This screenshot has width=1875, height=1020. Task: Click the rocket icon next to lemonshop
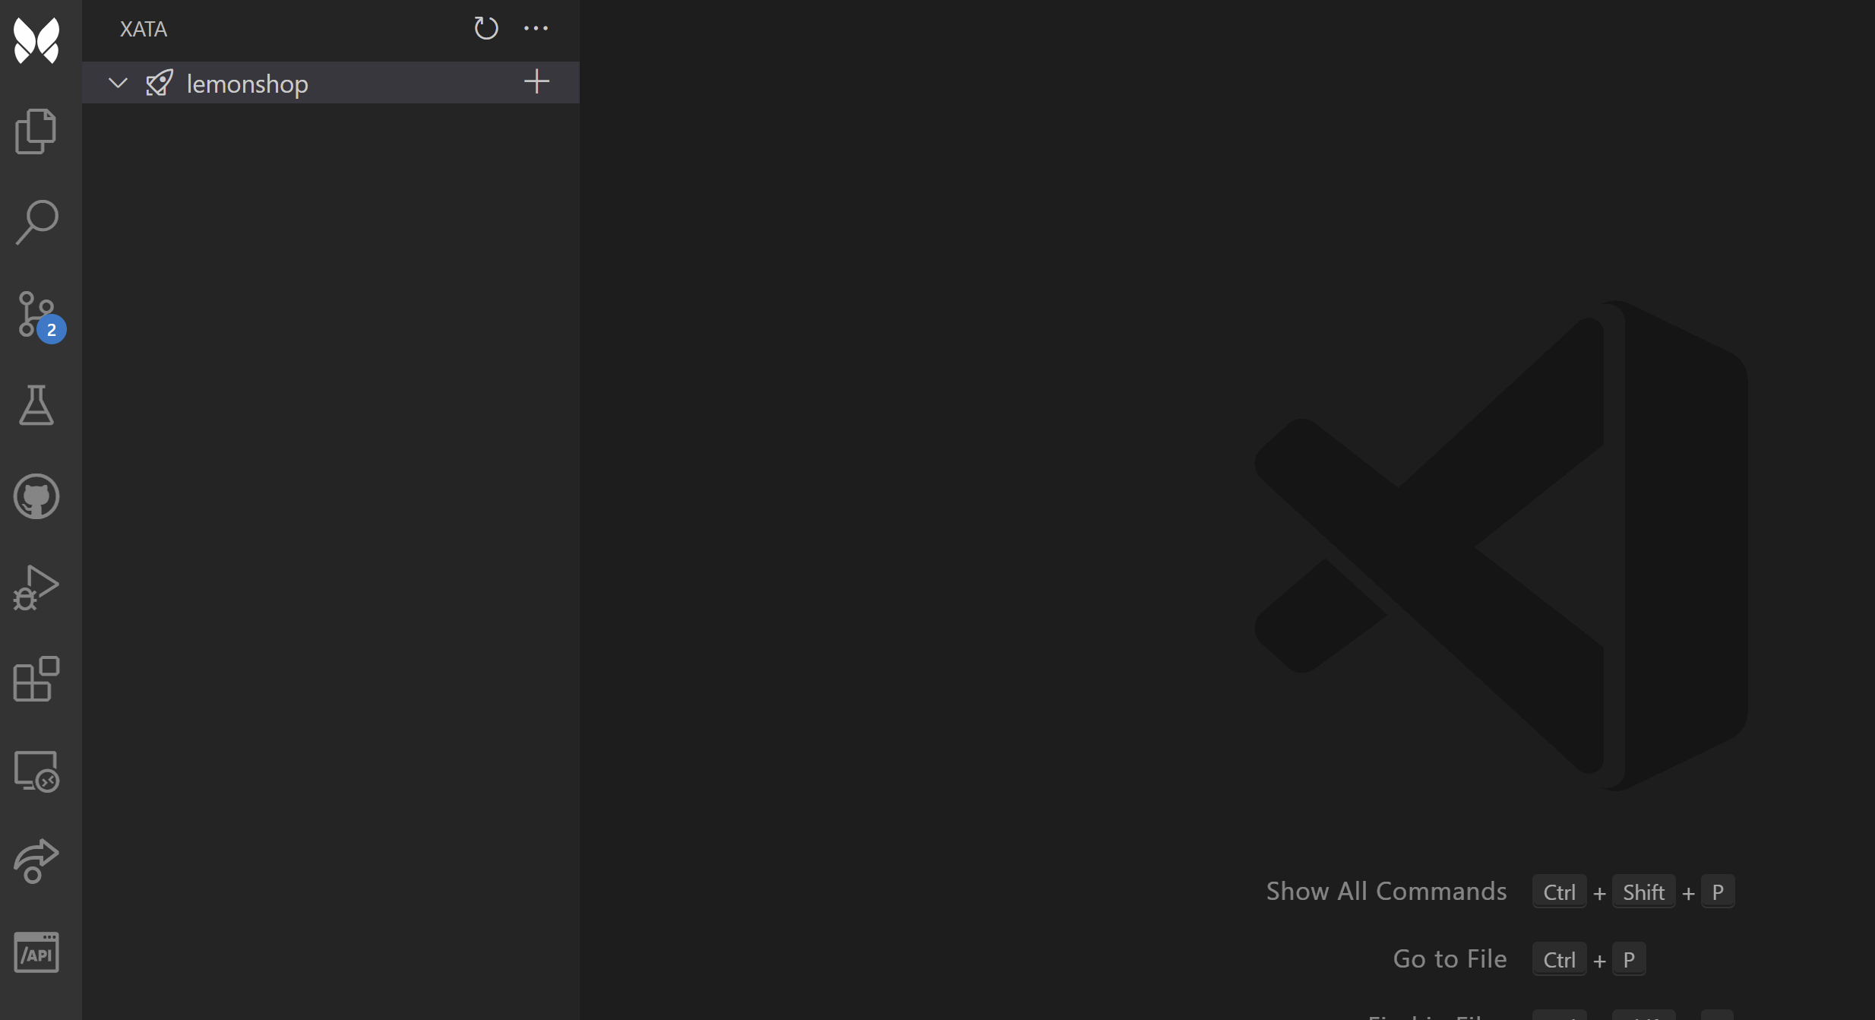[160, 83]
